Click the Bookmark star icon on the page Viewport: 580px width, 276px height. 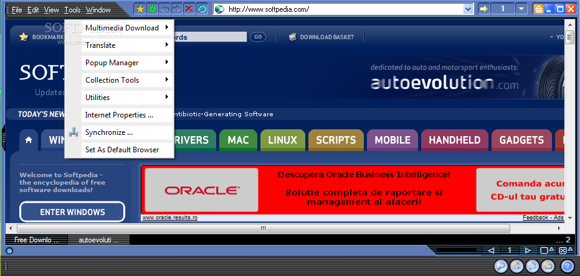24,37
